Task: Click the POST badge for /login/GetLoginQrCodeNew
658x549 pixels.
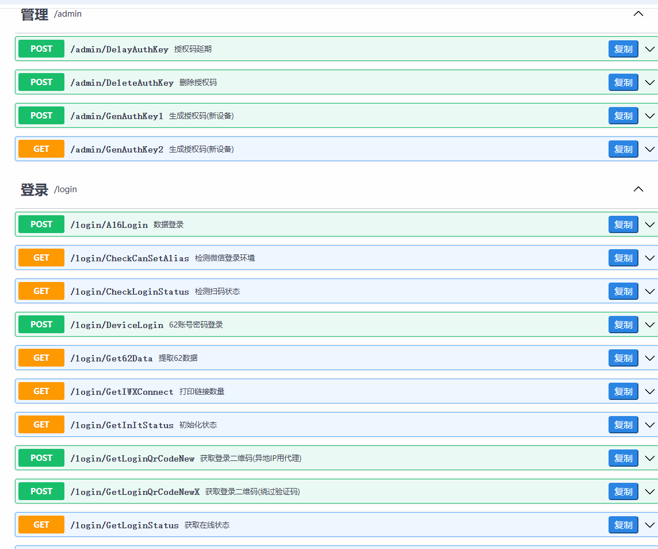Action: pyautogui.click(x=41, y=458)
